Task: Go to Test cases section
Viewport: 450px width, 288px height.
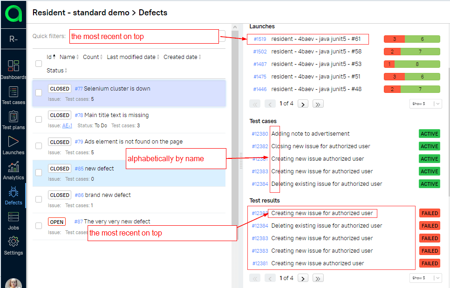Action: pos(14,95)
